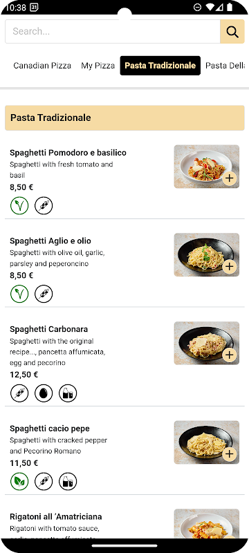The width and height of the screenshot is (249, 553).
Task: Tap egg allergen icon under Spaghetti Carbonara
Action: (x=44, y=393)
